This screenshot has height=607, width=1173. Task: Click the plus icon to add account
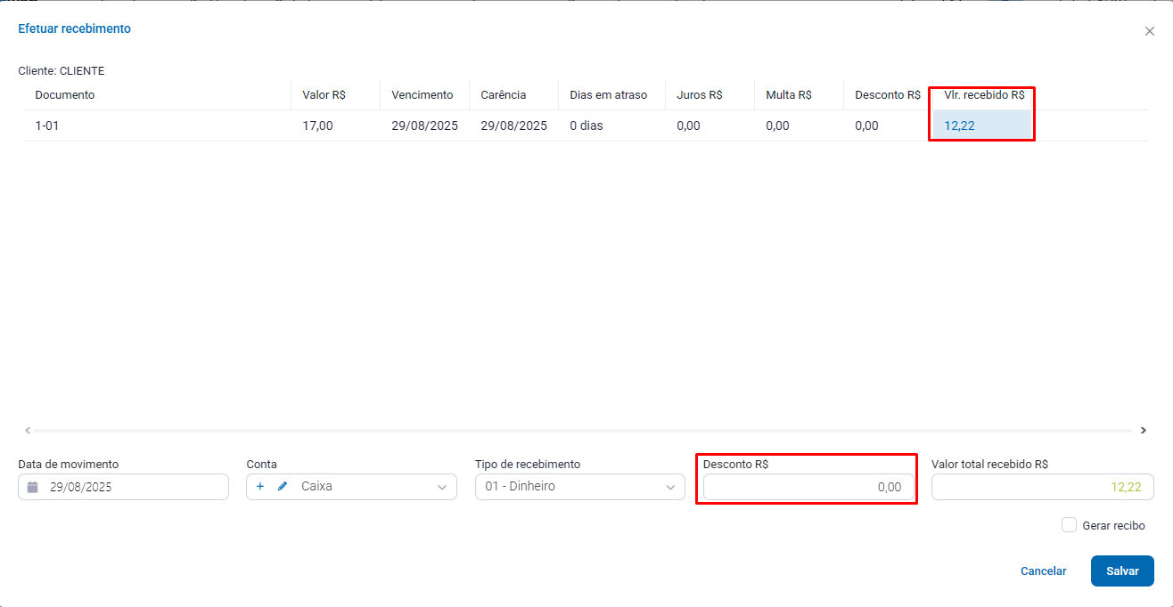click(260, 487)
